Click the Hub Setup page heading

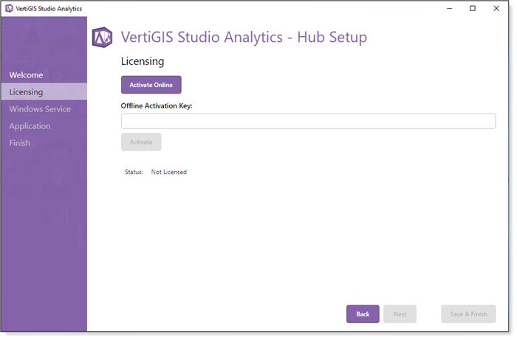point(244,38)
